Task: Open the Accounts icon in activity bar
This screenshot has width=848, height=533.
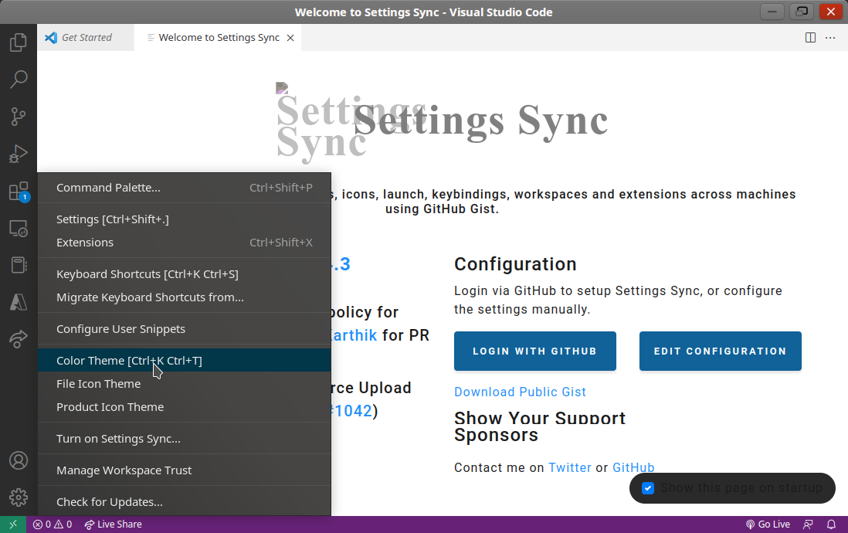Action: tap(19, 460)
